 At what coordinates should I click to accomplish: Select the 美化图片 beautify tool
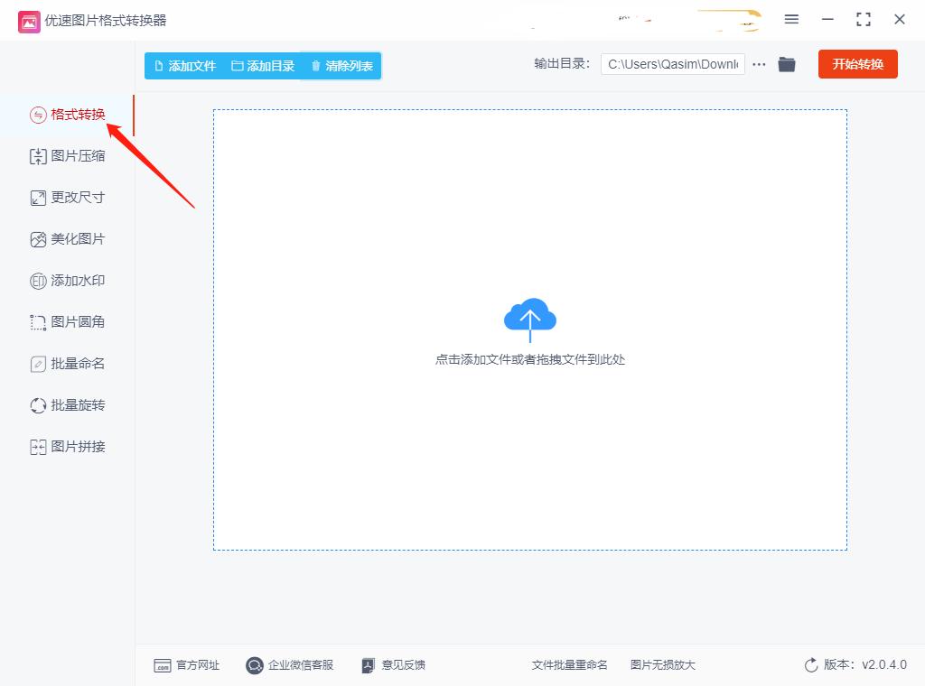tap(67, 238)
